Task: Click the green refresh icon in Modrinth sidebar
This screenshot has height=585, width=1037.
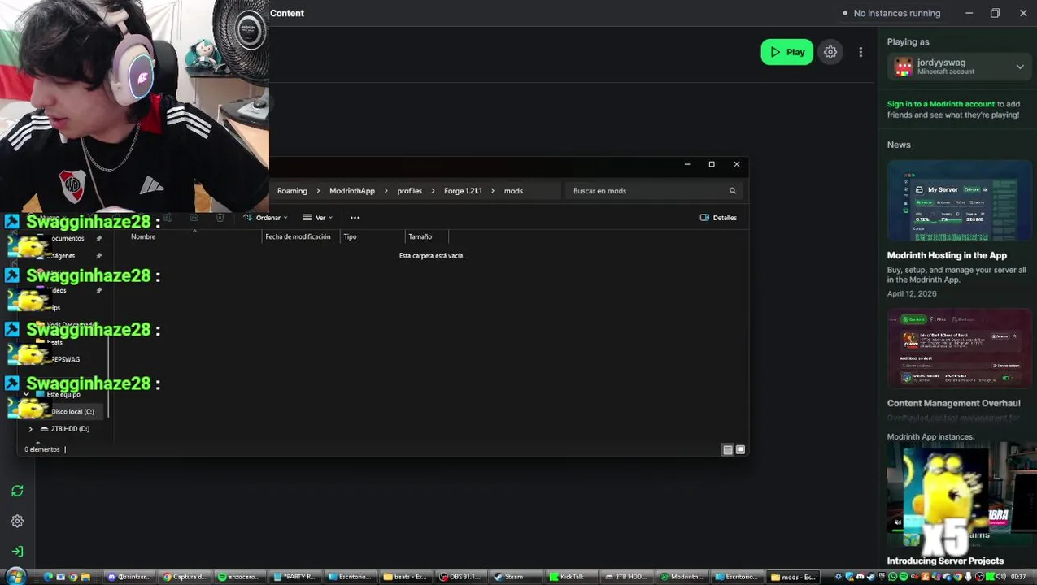Action: (17, 491)
